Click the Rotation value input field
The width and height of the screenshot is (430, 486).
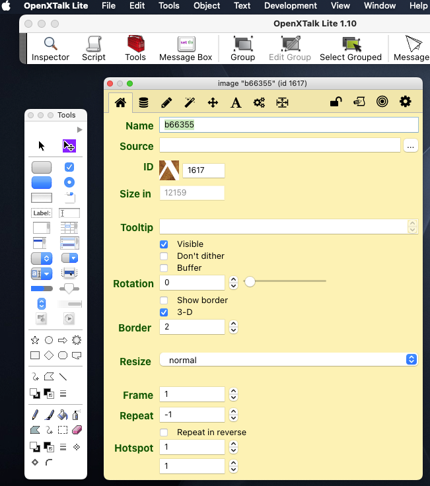click(x=192, y=283)
